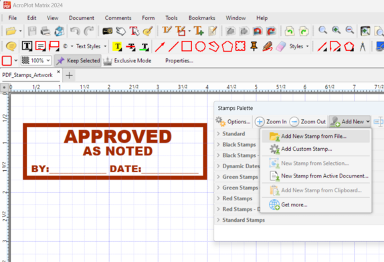384x262 pixels.
Task: Click the pushpin stamp tool icon
Action: point(254,46)
